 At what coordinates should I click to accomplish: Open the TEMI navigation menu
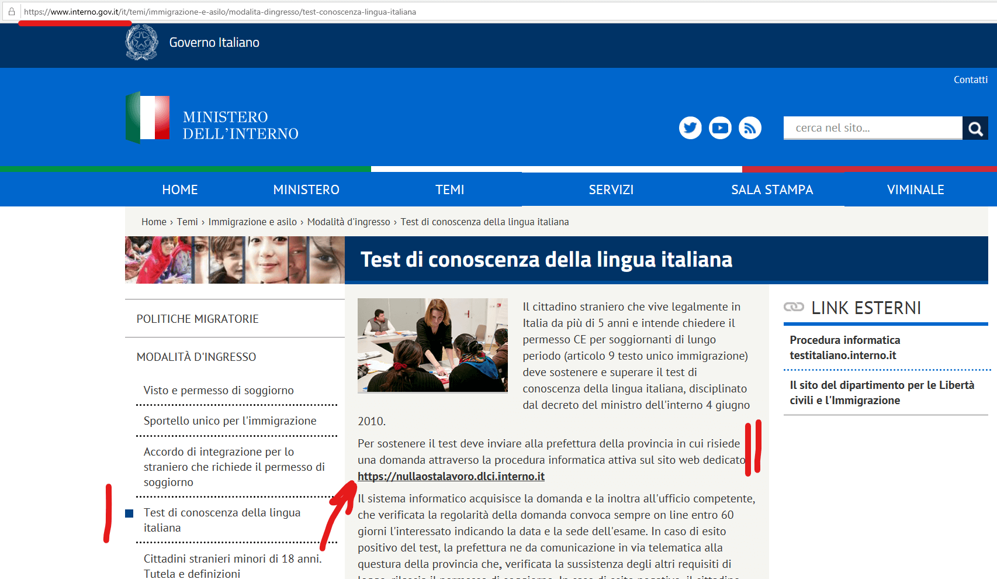pyautogui.click(x=449, y=189)
